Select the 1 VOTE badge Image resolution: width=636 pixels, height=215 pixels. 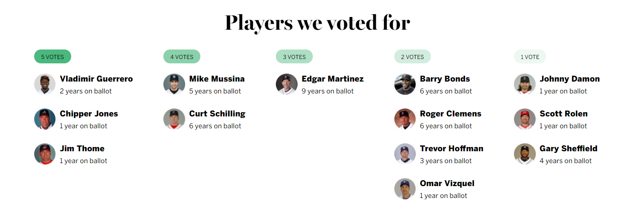point(530,57)
